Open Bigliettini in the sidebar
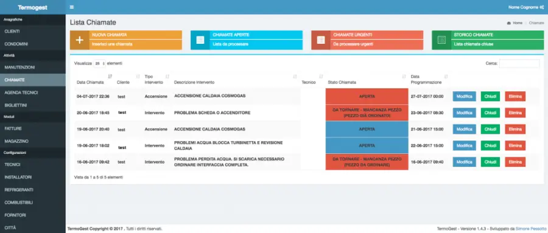 point(33,105)
